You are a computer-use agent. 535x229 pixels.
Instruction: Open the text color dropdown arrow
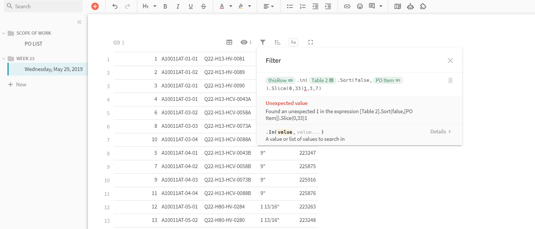[x=231, y=6]
